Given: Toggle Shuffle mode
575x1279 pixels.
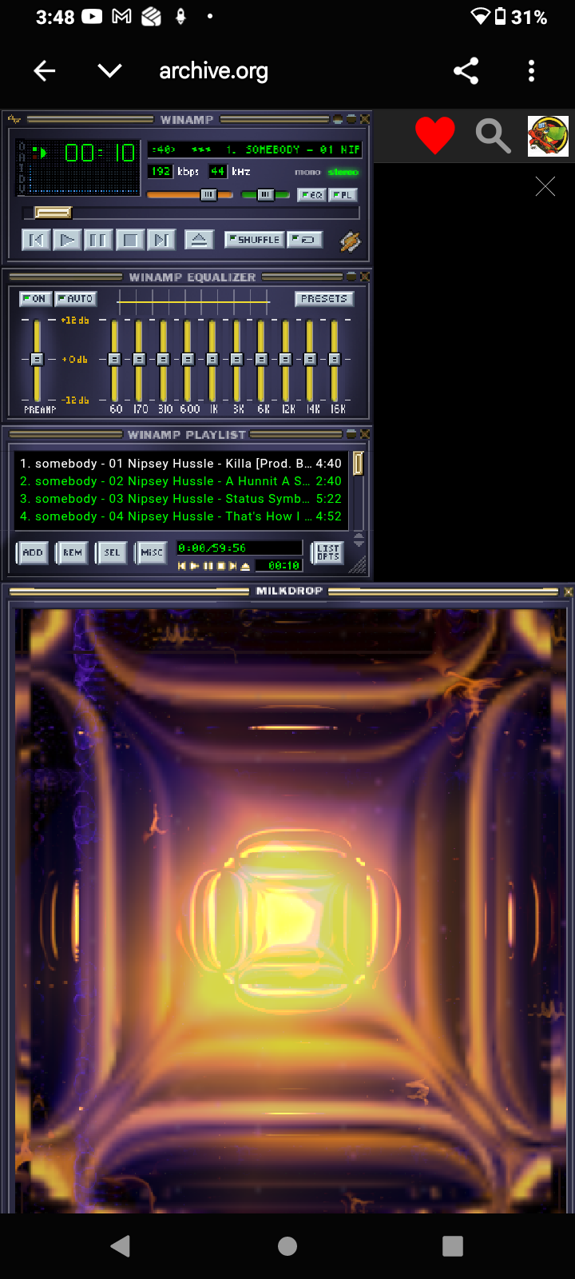Looking at the screenshot, I should tap(254, 240).
